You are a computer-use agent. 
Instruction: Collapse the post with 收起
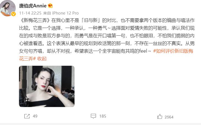(x=42, y=59)
